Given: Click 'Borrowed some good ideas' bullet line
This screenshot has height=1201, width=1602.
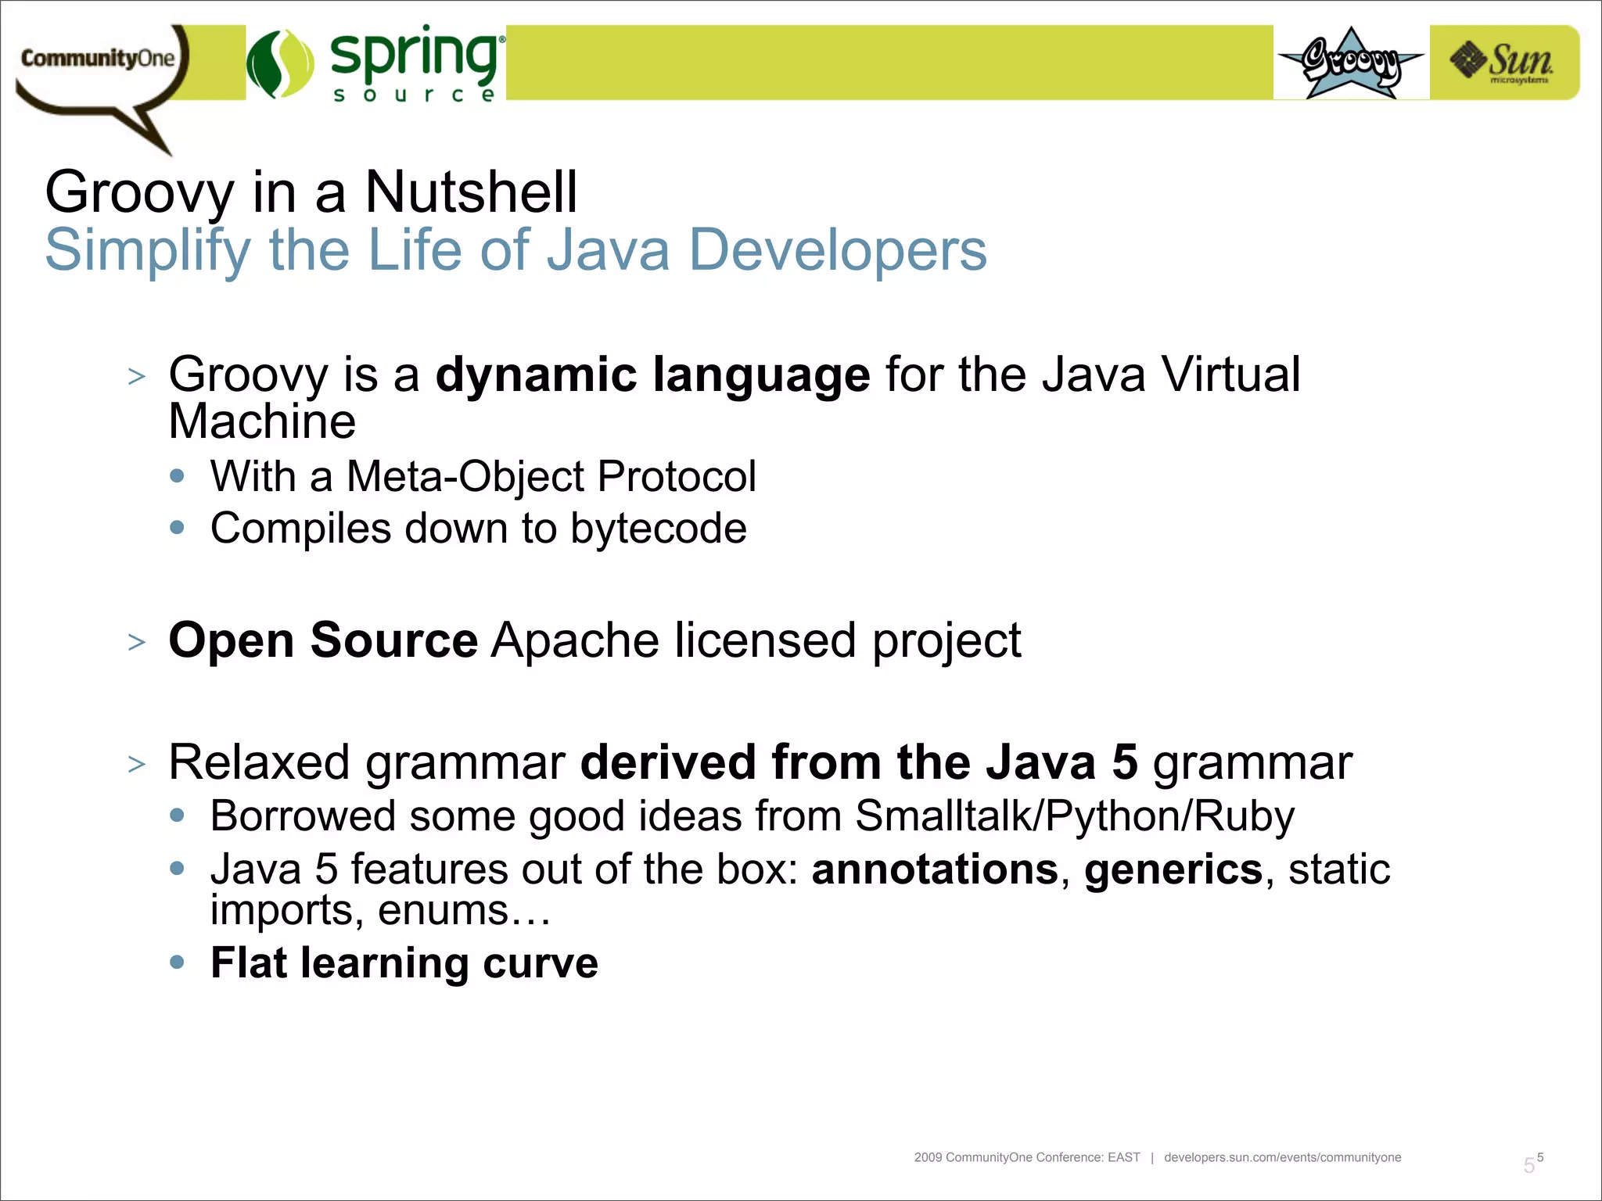Looking at the screenshot, I should [x=752, y=816].
